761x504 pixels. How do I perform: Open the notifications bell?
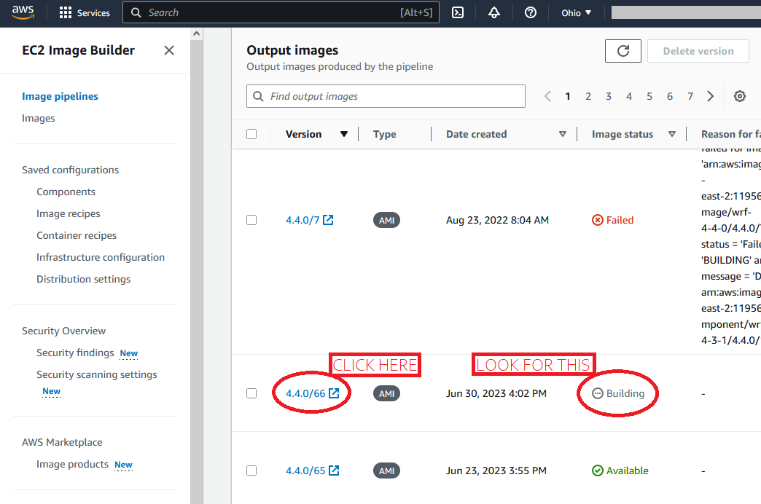(x=494, y=12)
